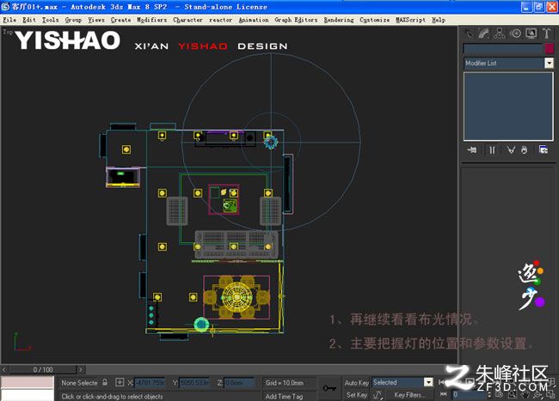The width and height of the screenshot is (559, 401).
Task: Toggle Auto Key animation mode
Action: point(356,382)
